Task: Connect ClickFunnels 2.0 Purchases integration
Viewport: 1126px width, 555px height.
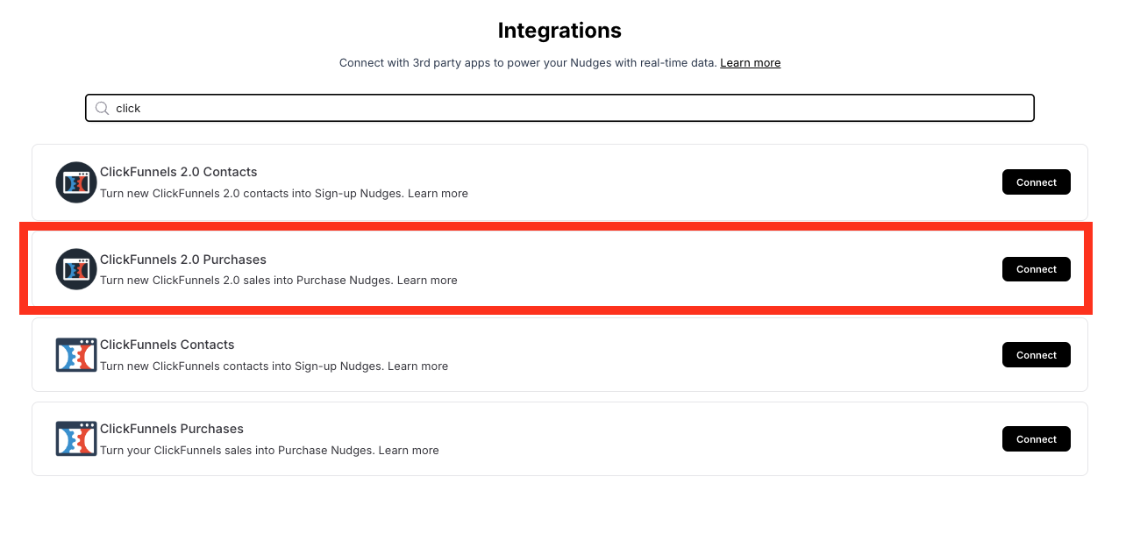Action: [x=1036, y=269]
